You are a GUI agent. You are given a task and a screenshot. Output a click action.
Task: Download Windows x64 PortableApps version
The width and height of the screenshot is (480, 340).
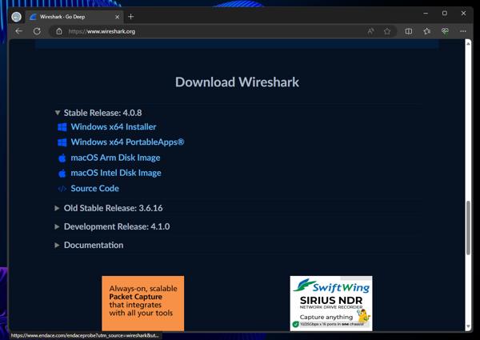pos(128,142)
